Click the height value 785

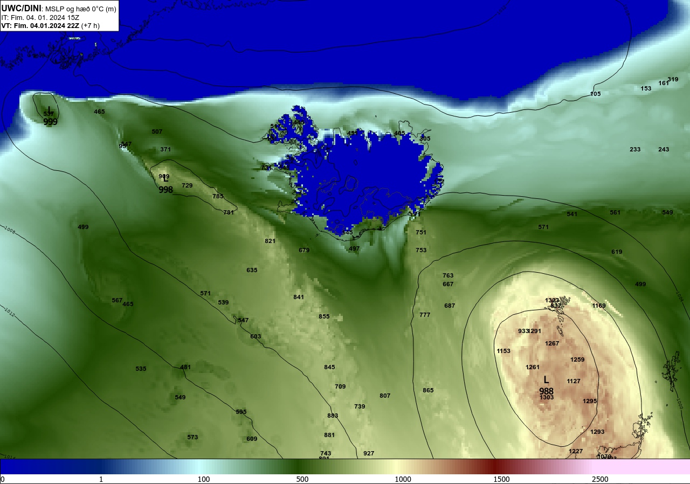[218, 196]
